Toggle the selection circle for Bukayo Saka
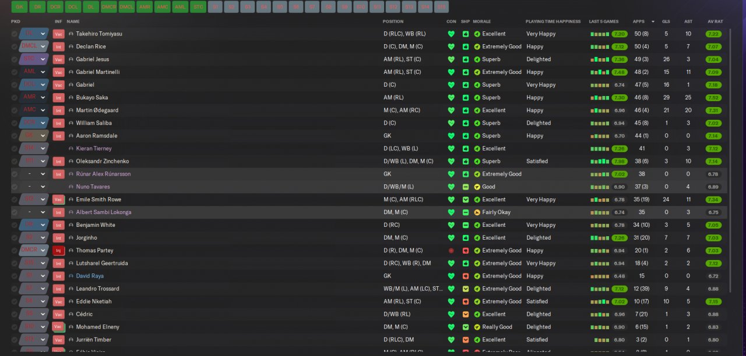Image resolution: width=746 pixels, height=356 pixels. point(14,98)
